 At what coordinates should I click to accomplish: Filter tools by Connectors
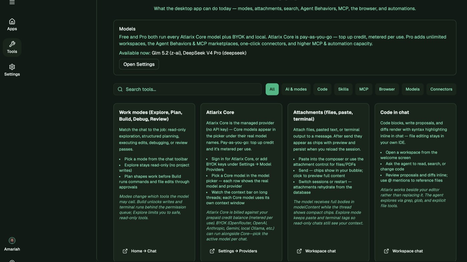pyautogui.click(x=441, y=89)
